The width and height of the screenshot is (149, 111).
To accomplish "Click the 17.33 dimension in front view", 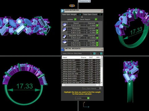I will 25,86.
